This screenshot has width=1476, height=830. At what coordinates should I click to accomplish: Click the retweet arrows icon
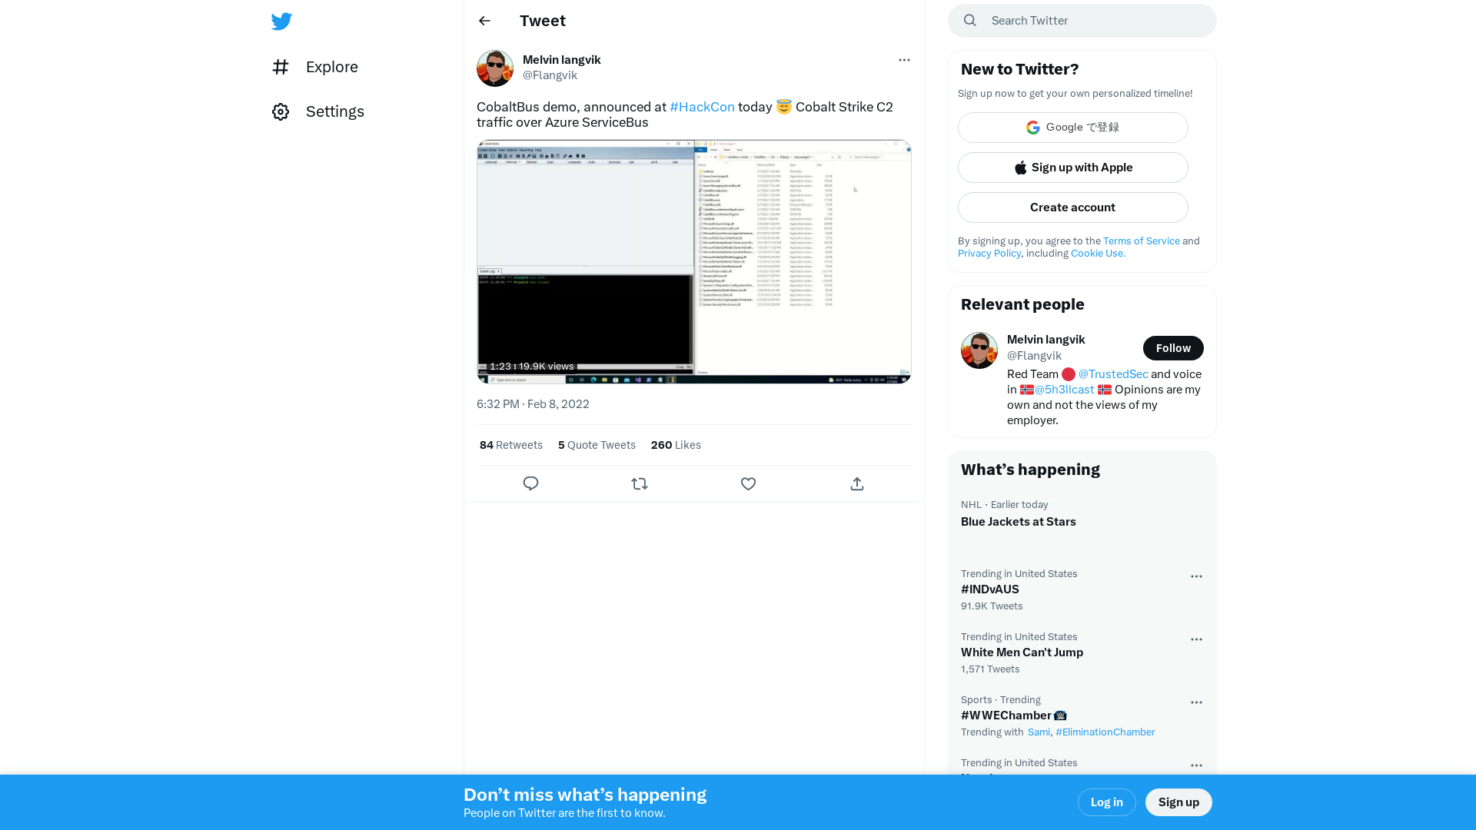(x=640, y=483)
